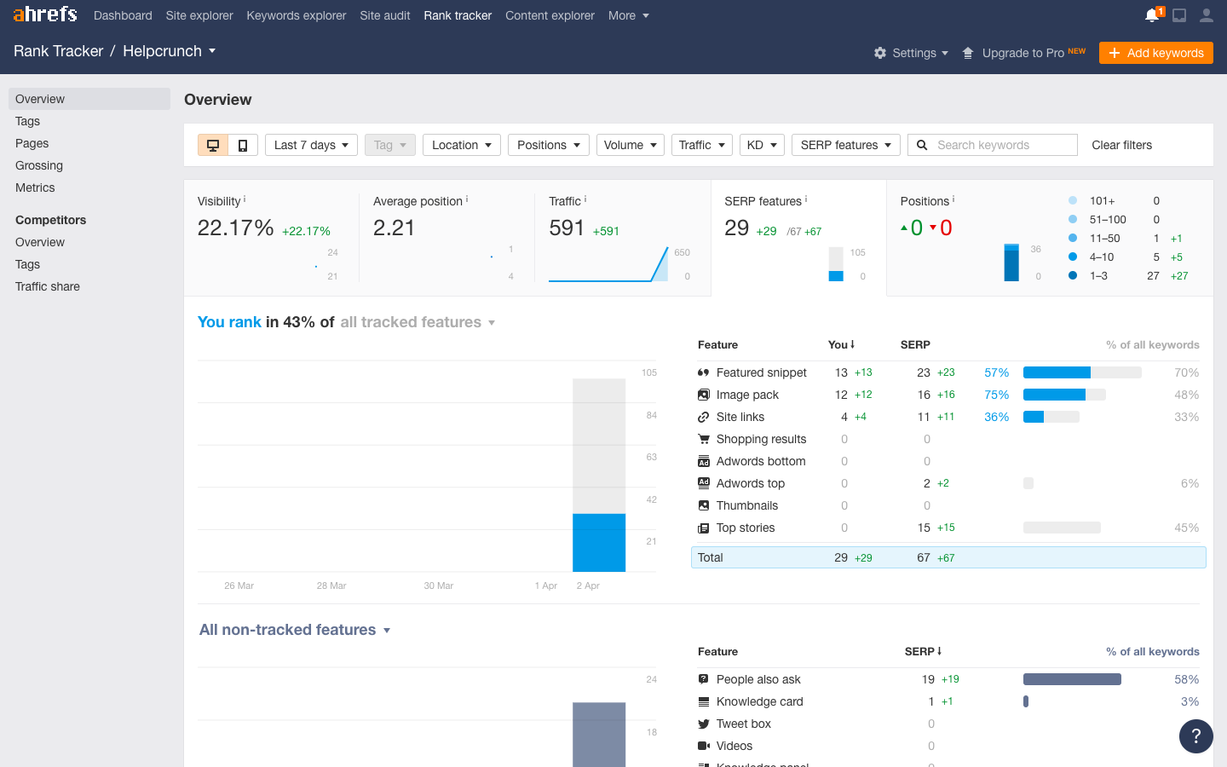The height and width of the screenshot is (767, 1227).
Task: Open Site explorer
Action: 199,15
